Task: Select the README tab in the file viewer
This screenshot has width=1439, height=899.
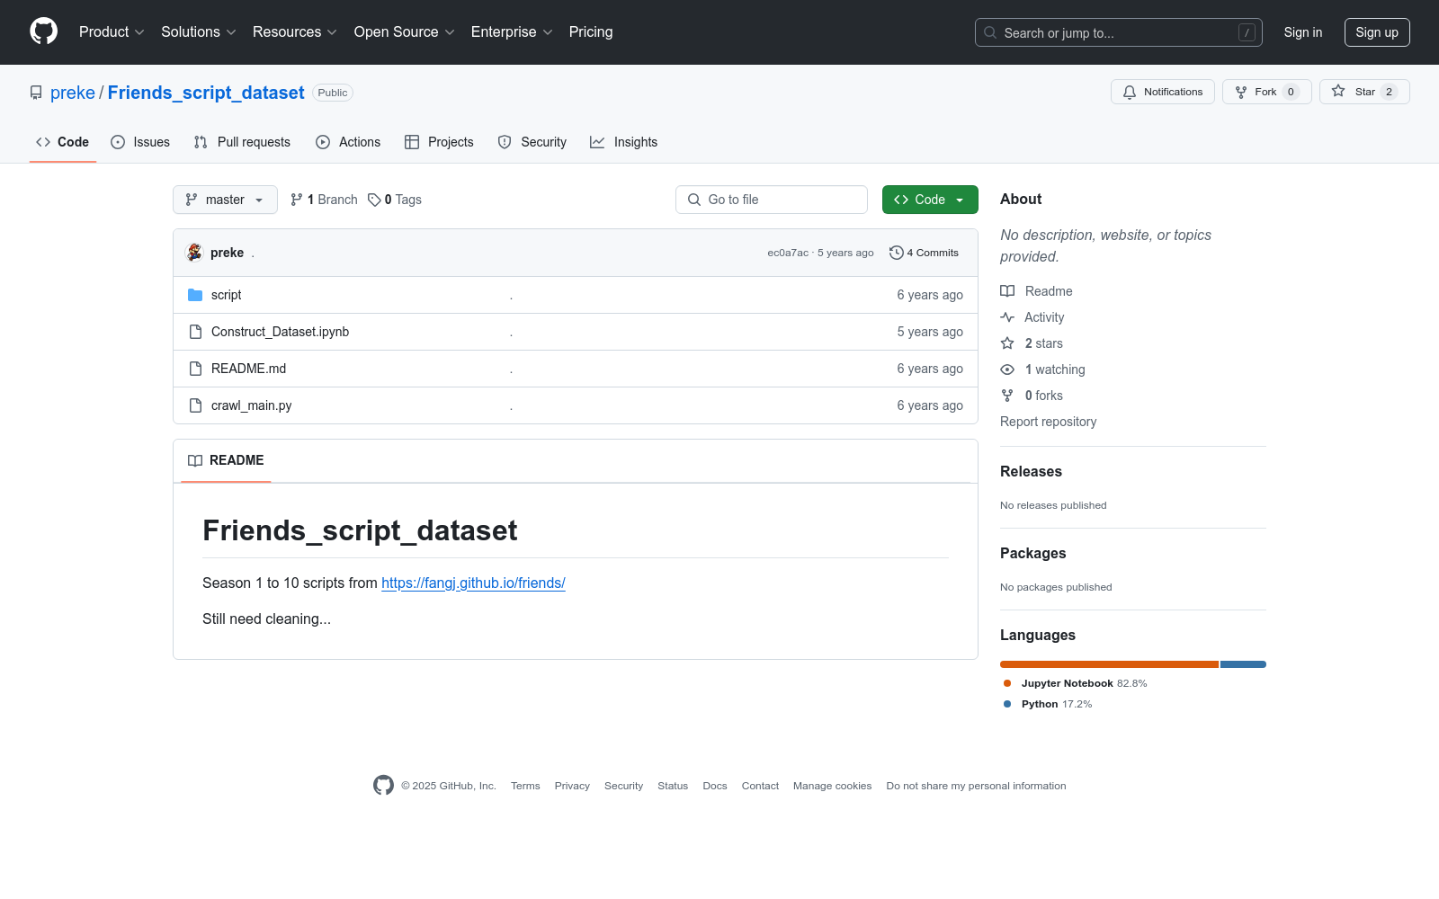Action: [x=226, y=460]
